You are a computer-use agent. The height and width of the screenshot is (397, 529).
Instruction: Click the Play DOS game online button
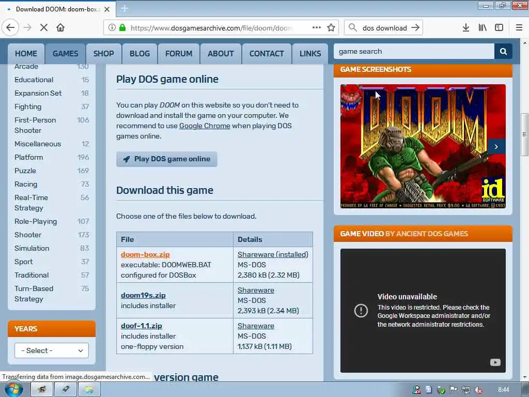click(x=167, y=159)
